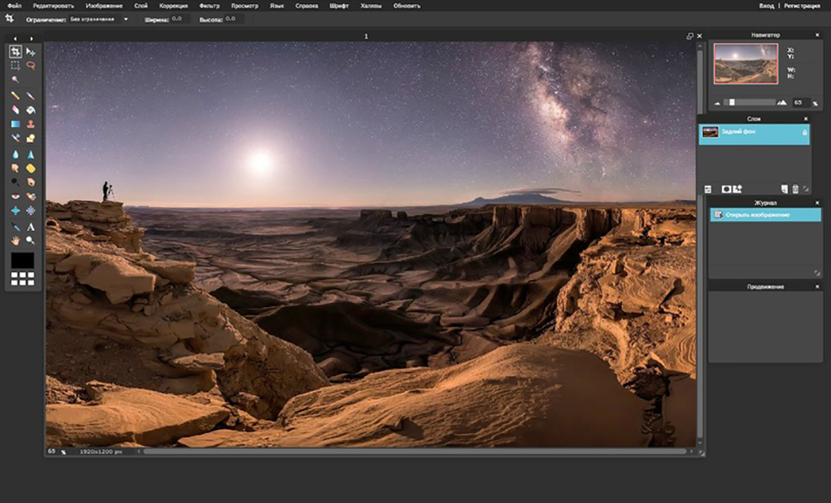Pick the Lasso selection tool
831x503 pixels.
pyautogui.click(x=31, y=65)
